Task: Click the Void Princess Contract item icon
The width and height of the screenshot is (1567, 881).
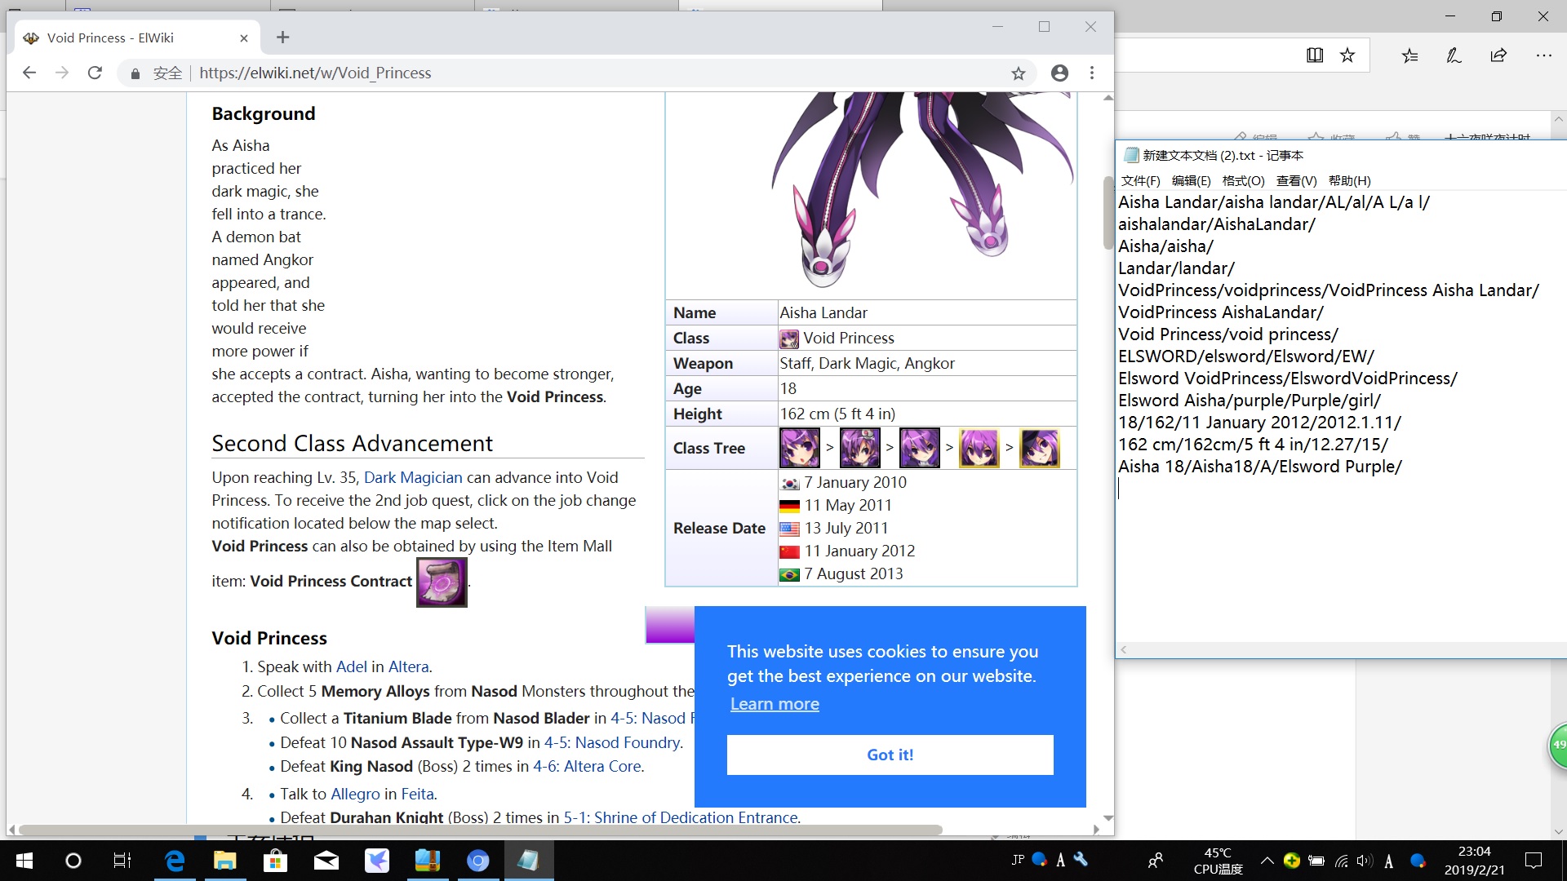Action: click(x=442, y=582)
